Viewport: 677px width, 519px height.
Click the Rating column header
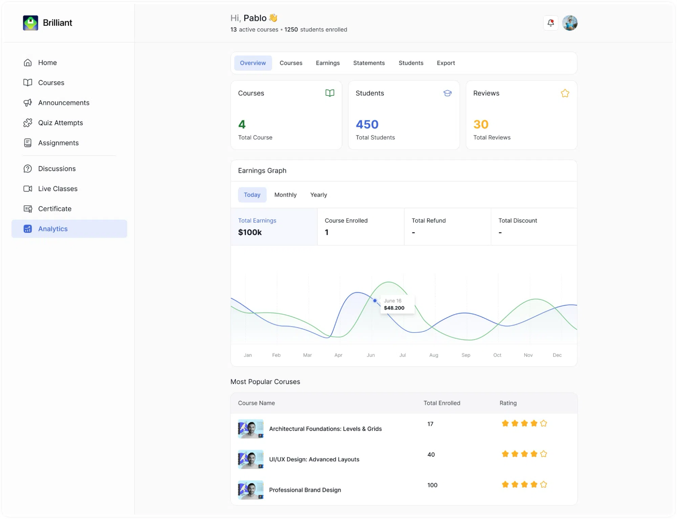508,403
